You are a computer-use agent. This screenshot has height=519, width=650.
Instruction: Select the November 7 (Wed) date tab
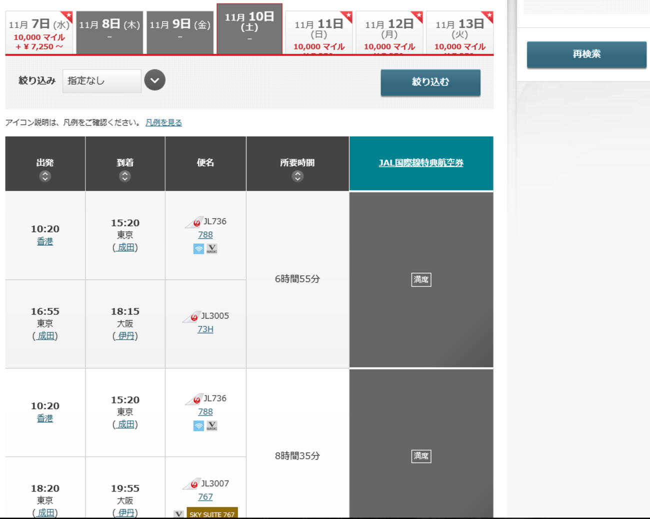coord(39,33)
